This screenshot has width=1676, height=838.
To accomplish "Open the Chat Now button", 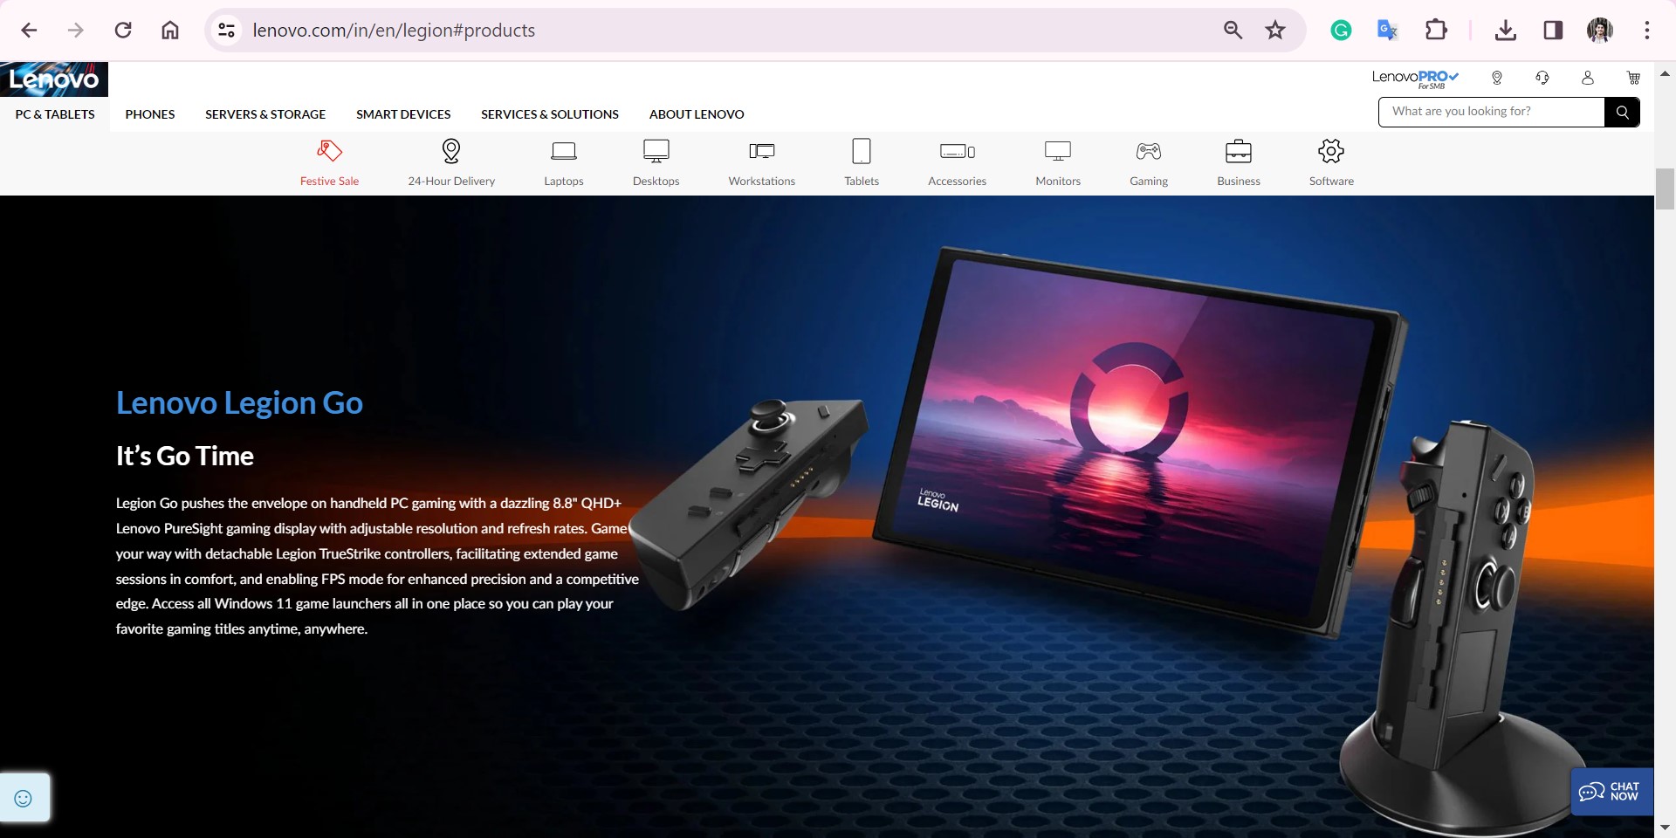I will point(1611,792).
